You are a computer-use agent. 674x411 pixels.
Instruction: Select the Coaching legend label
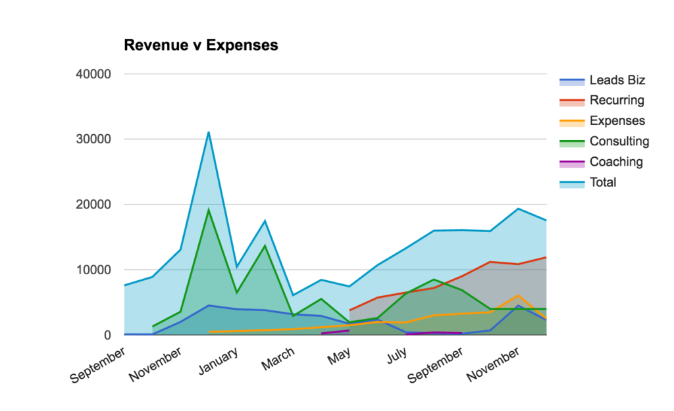coord(616,162)
